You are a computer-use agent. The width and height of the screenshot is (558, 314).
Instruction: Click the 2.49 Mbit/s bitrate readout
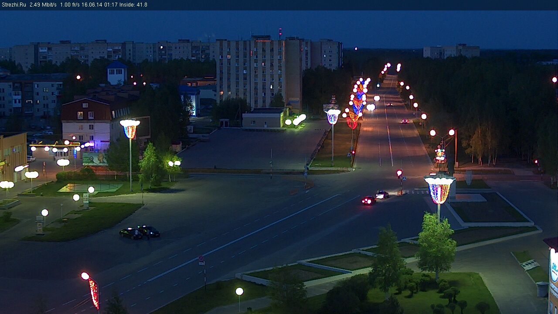click(43, 5)
